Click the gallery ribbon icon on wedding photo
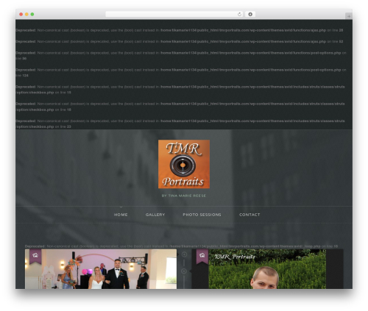The height and width of the screenshot is (311, 368). (x=35, y=256)
